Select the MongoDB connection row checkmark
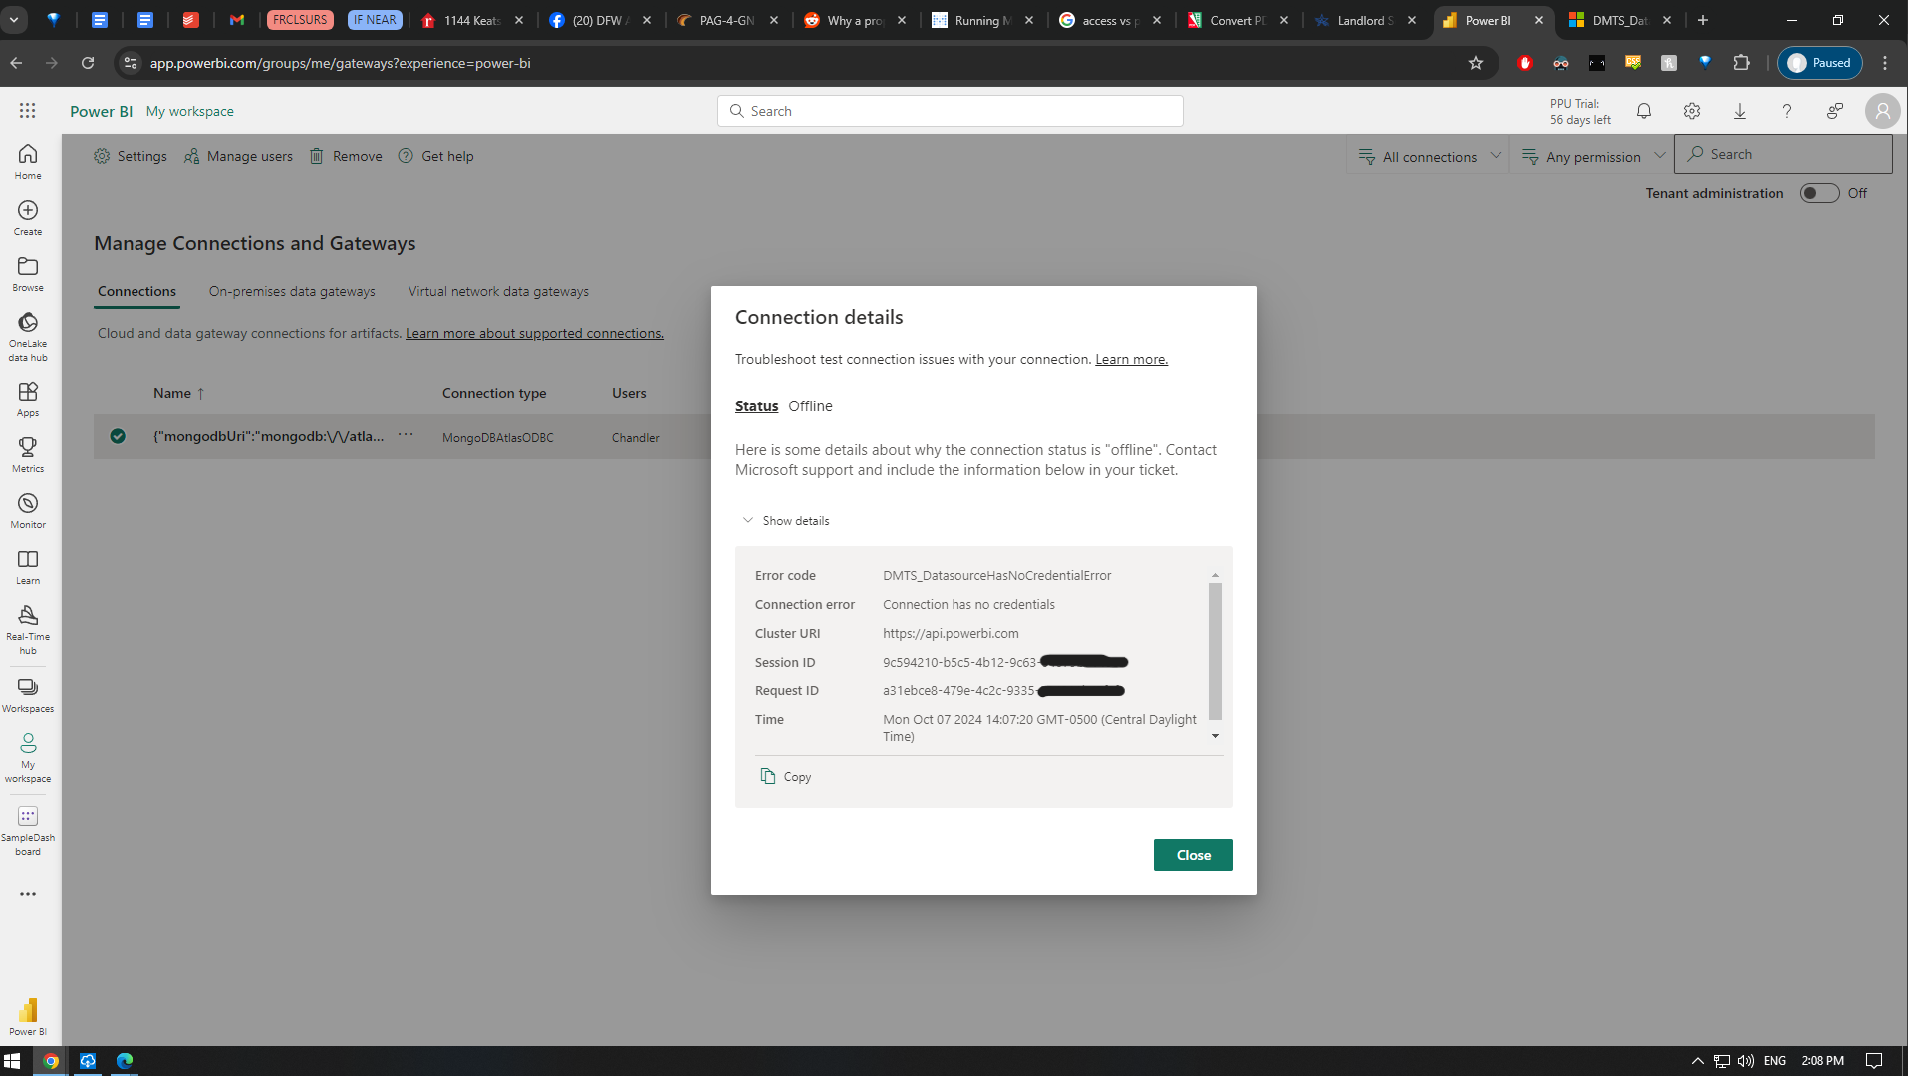 click(x=118, y=436)
